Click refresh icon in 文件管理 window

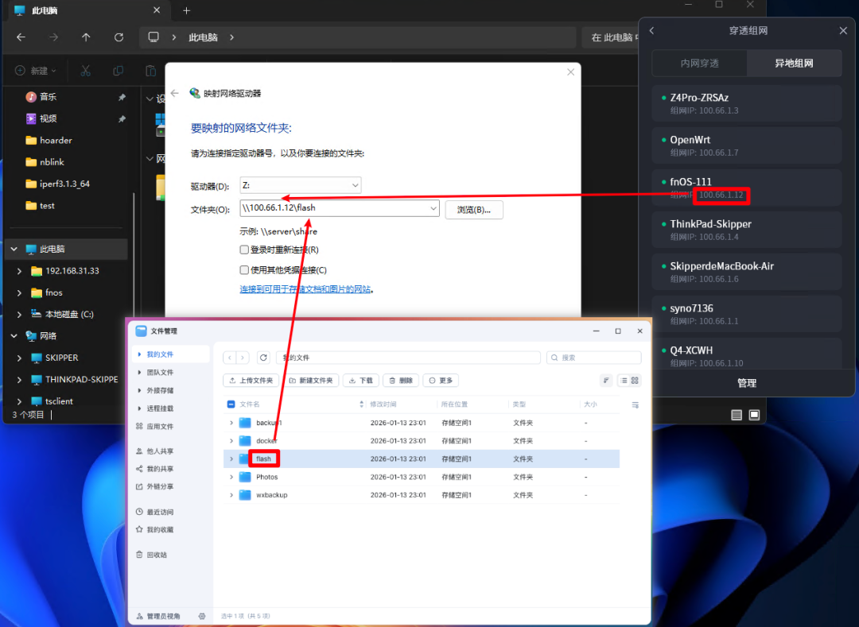click(x=263, y=358)
